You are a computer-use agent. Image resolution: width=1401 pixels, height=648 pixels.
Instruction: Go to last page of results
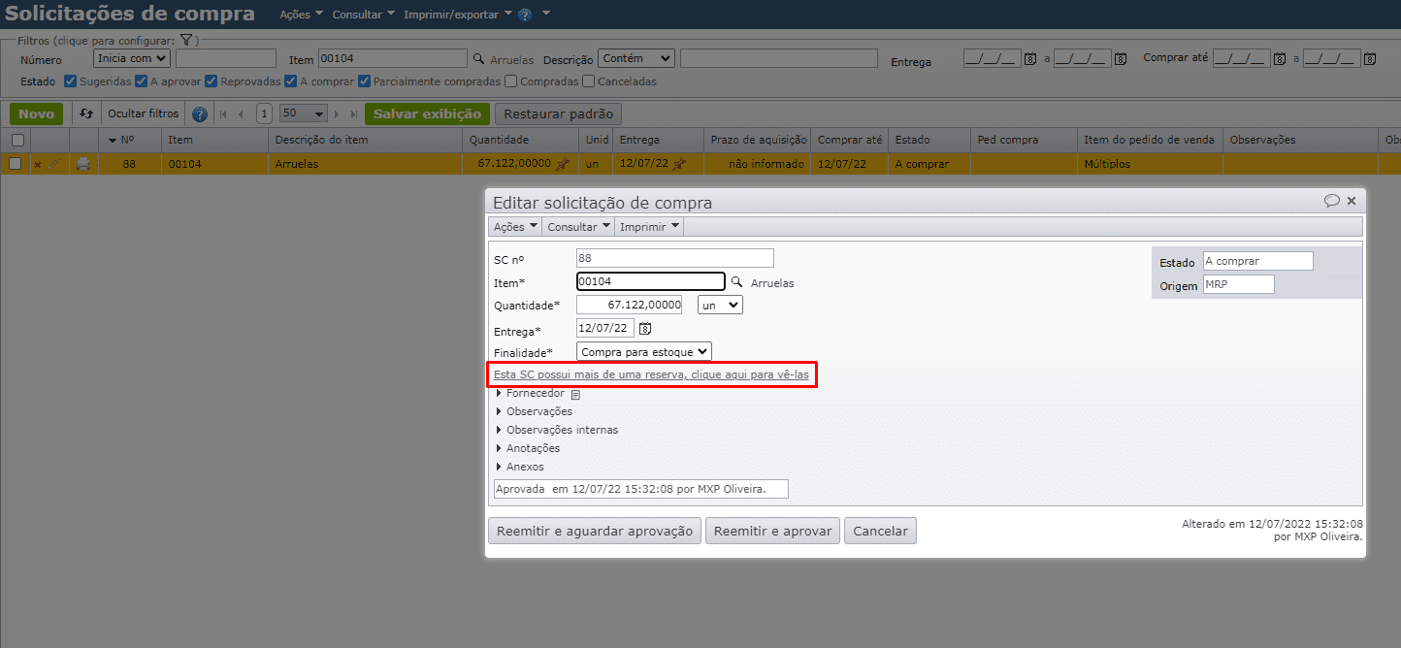354,114
